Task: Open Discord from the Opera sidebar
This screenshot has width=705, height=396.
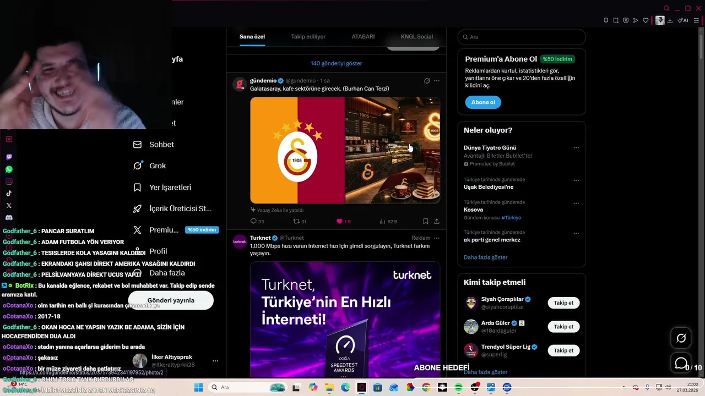Action: (9, 218)
